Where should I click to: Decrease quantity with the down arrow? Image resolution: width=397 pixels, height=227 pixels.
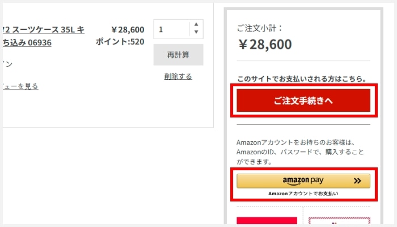click(196, 33)
